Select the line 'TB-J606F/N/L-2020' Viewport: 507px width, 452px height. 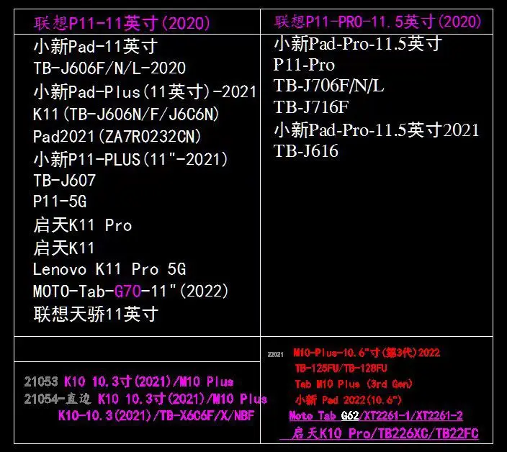pyautogui.click(x=109, y=68)
